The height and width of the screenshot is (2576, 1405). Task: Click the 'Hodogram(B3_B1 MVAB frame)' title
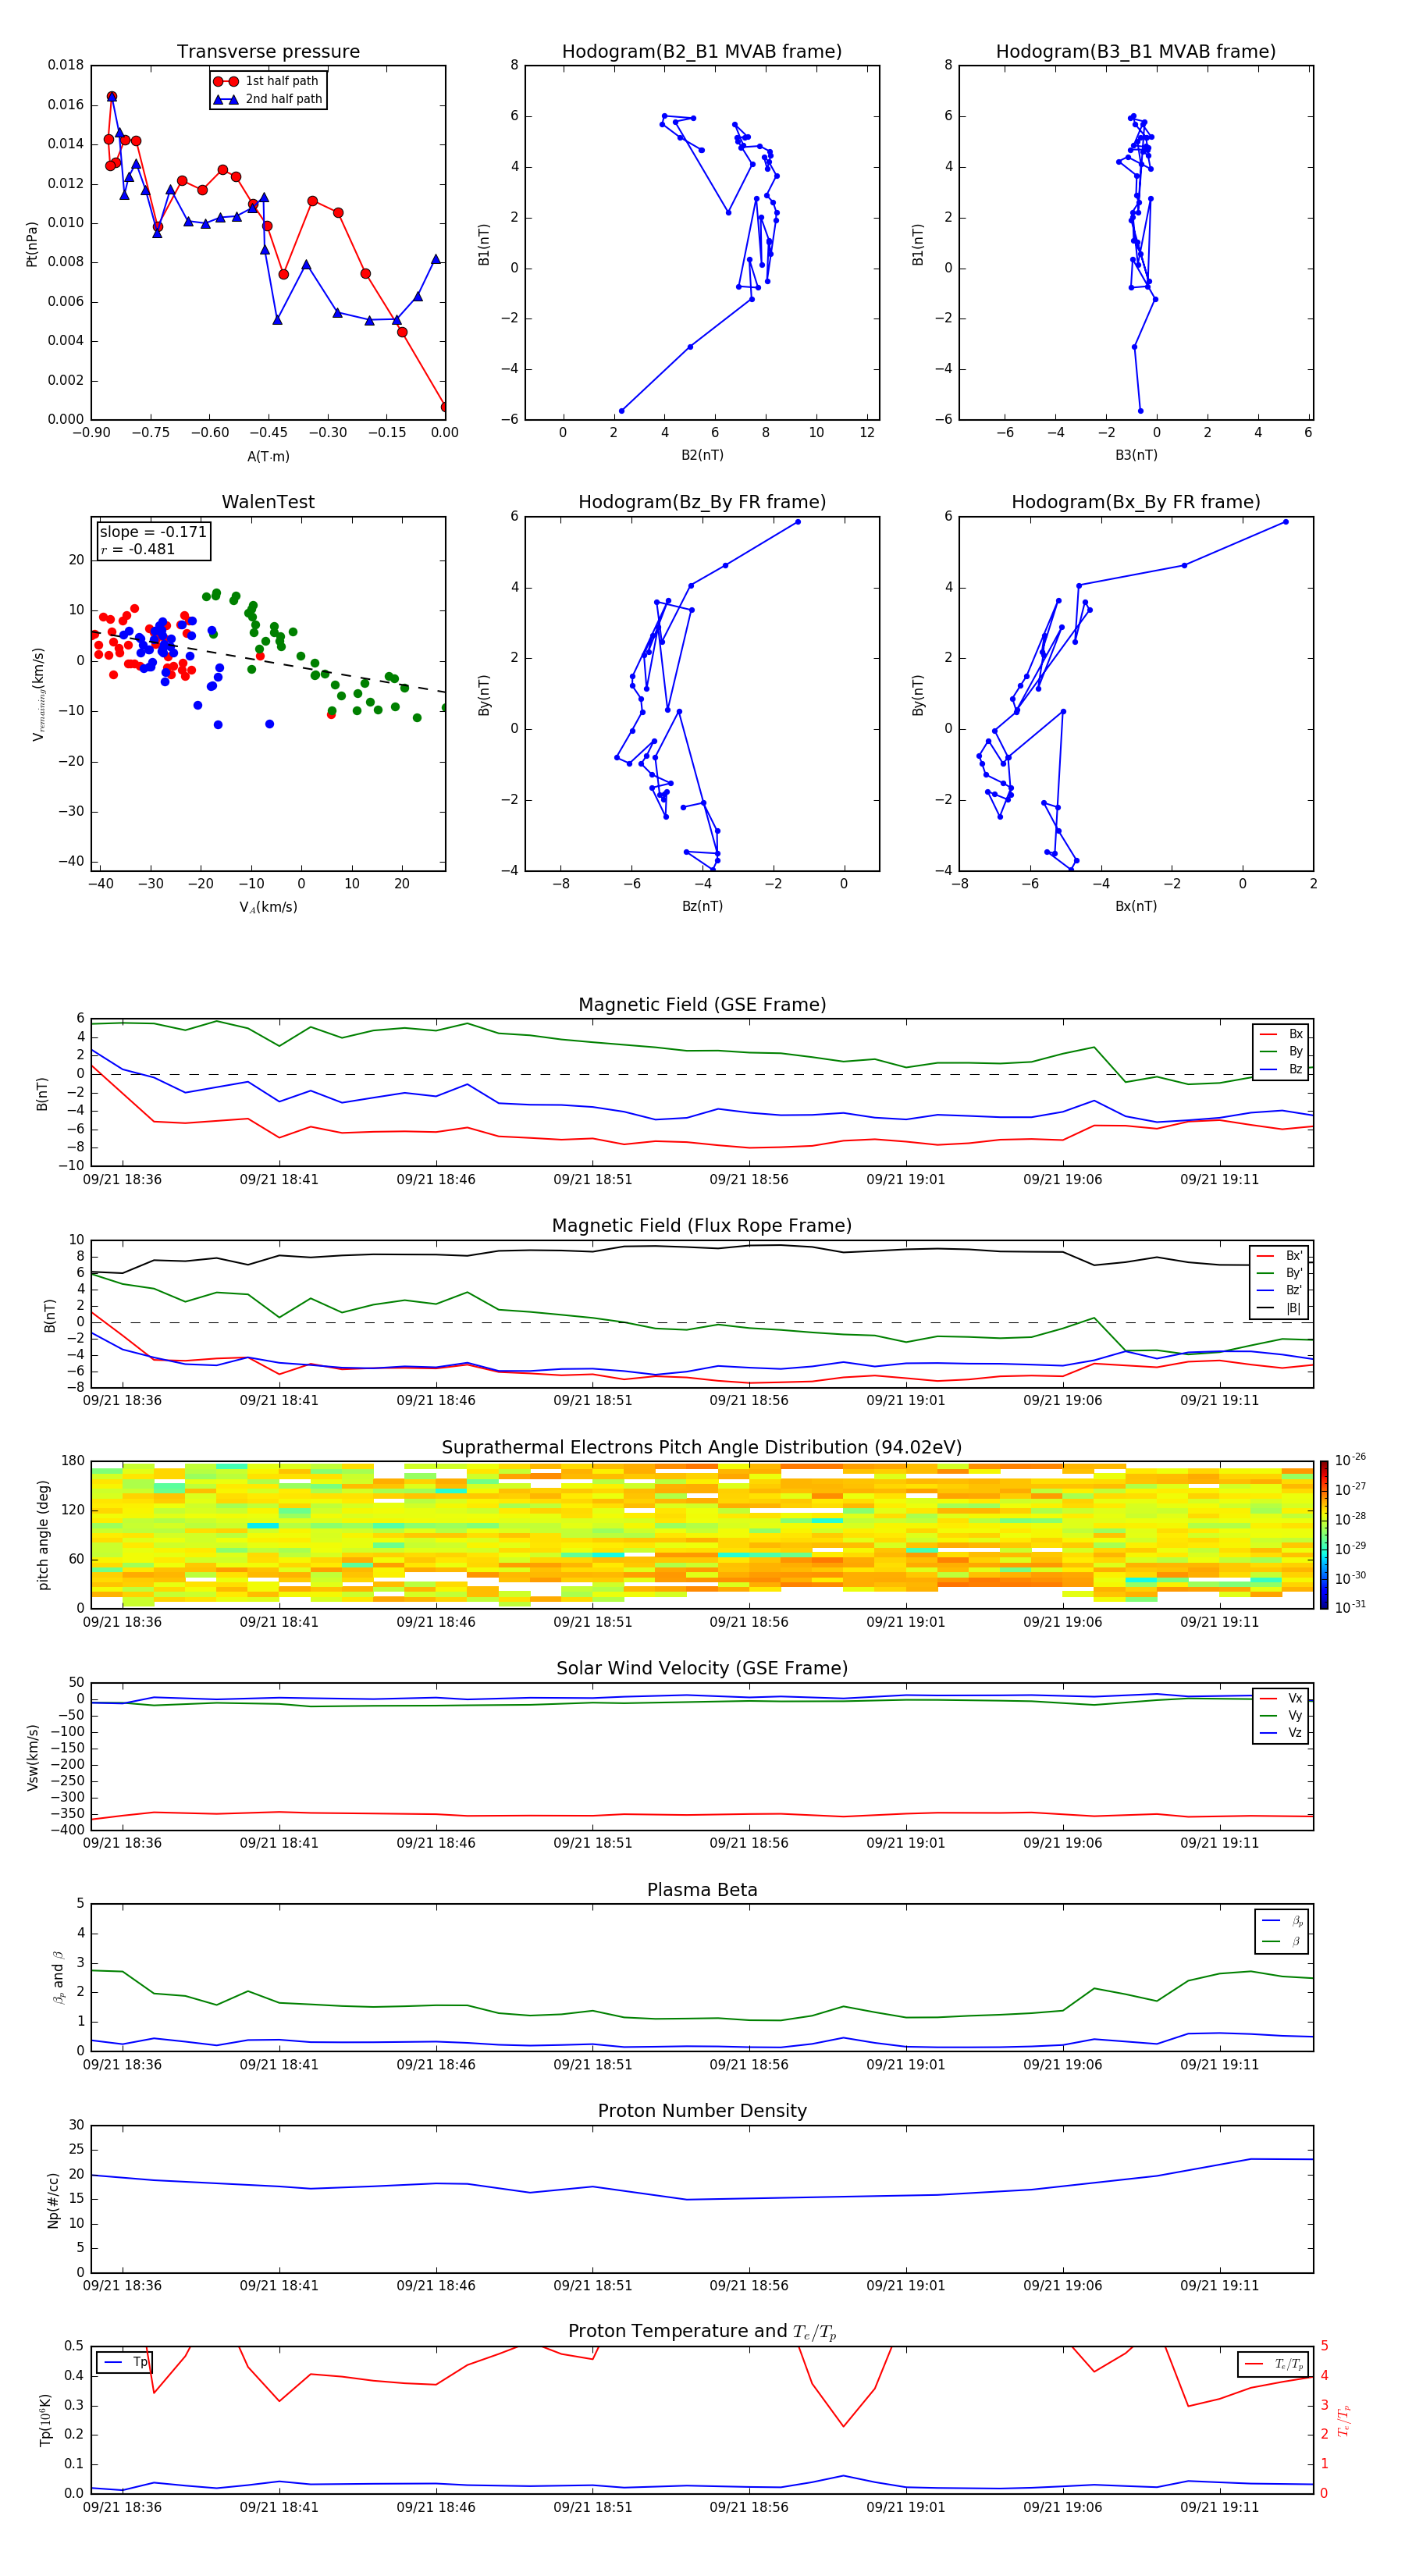pos(1136,51)
